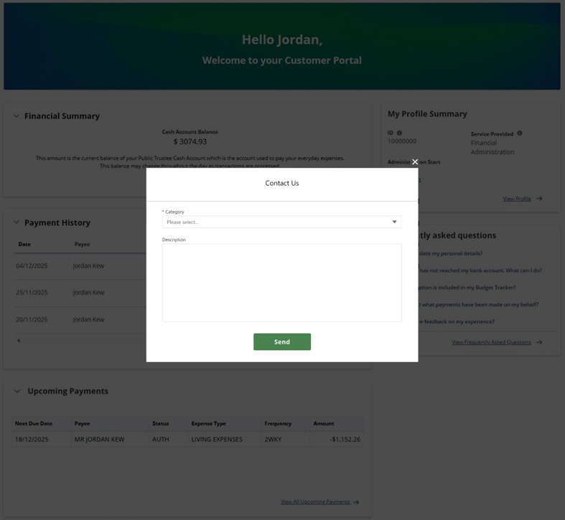Select the 18/12/2025 upcoming payment date
565x520 pixels.
(x=32, y=440)
